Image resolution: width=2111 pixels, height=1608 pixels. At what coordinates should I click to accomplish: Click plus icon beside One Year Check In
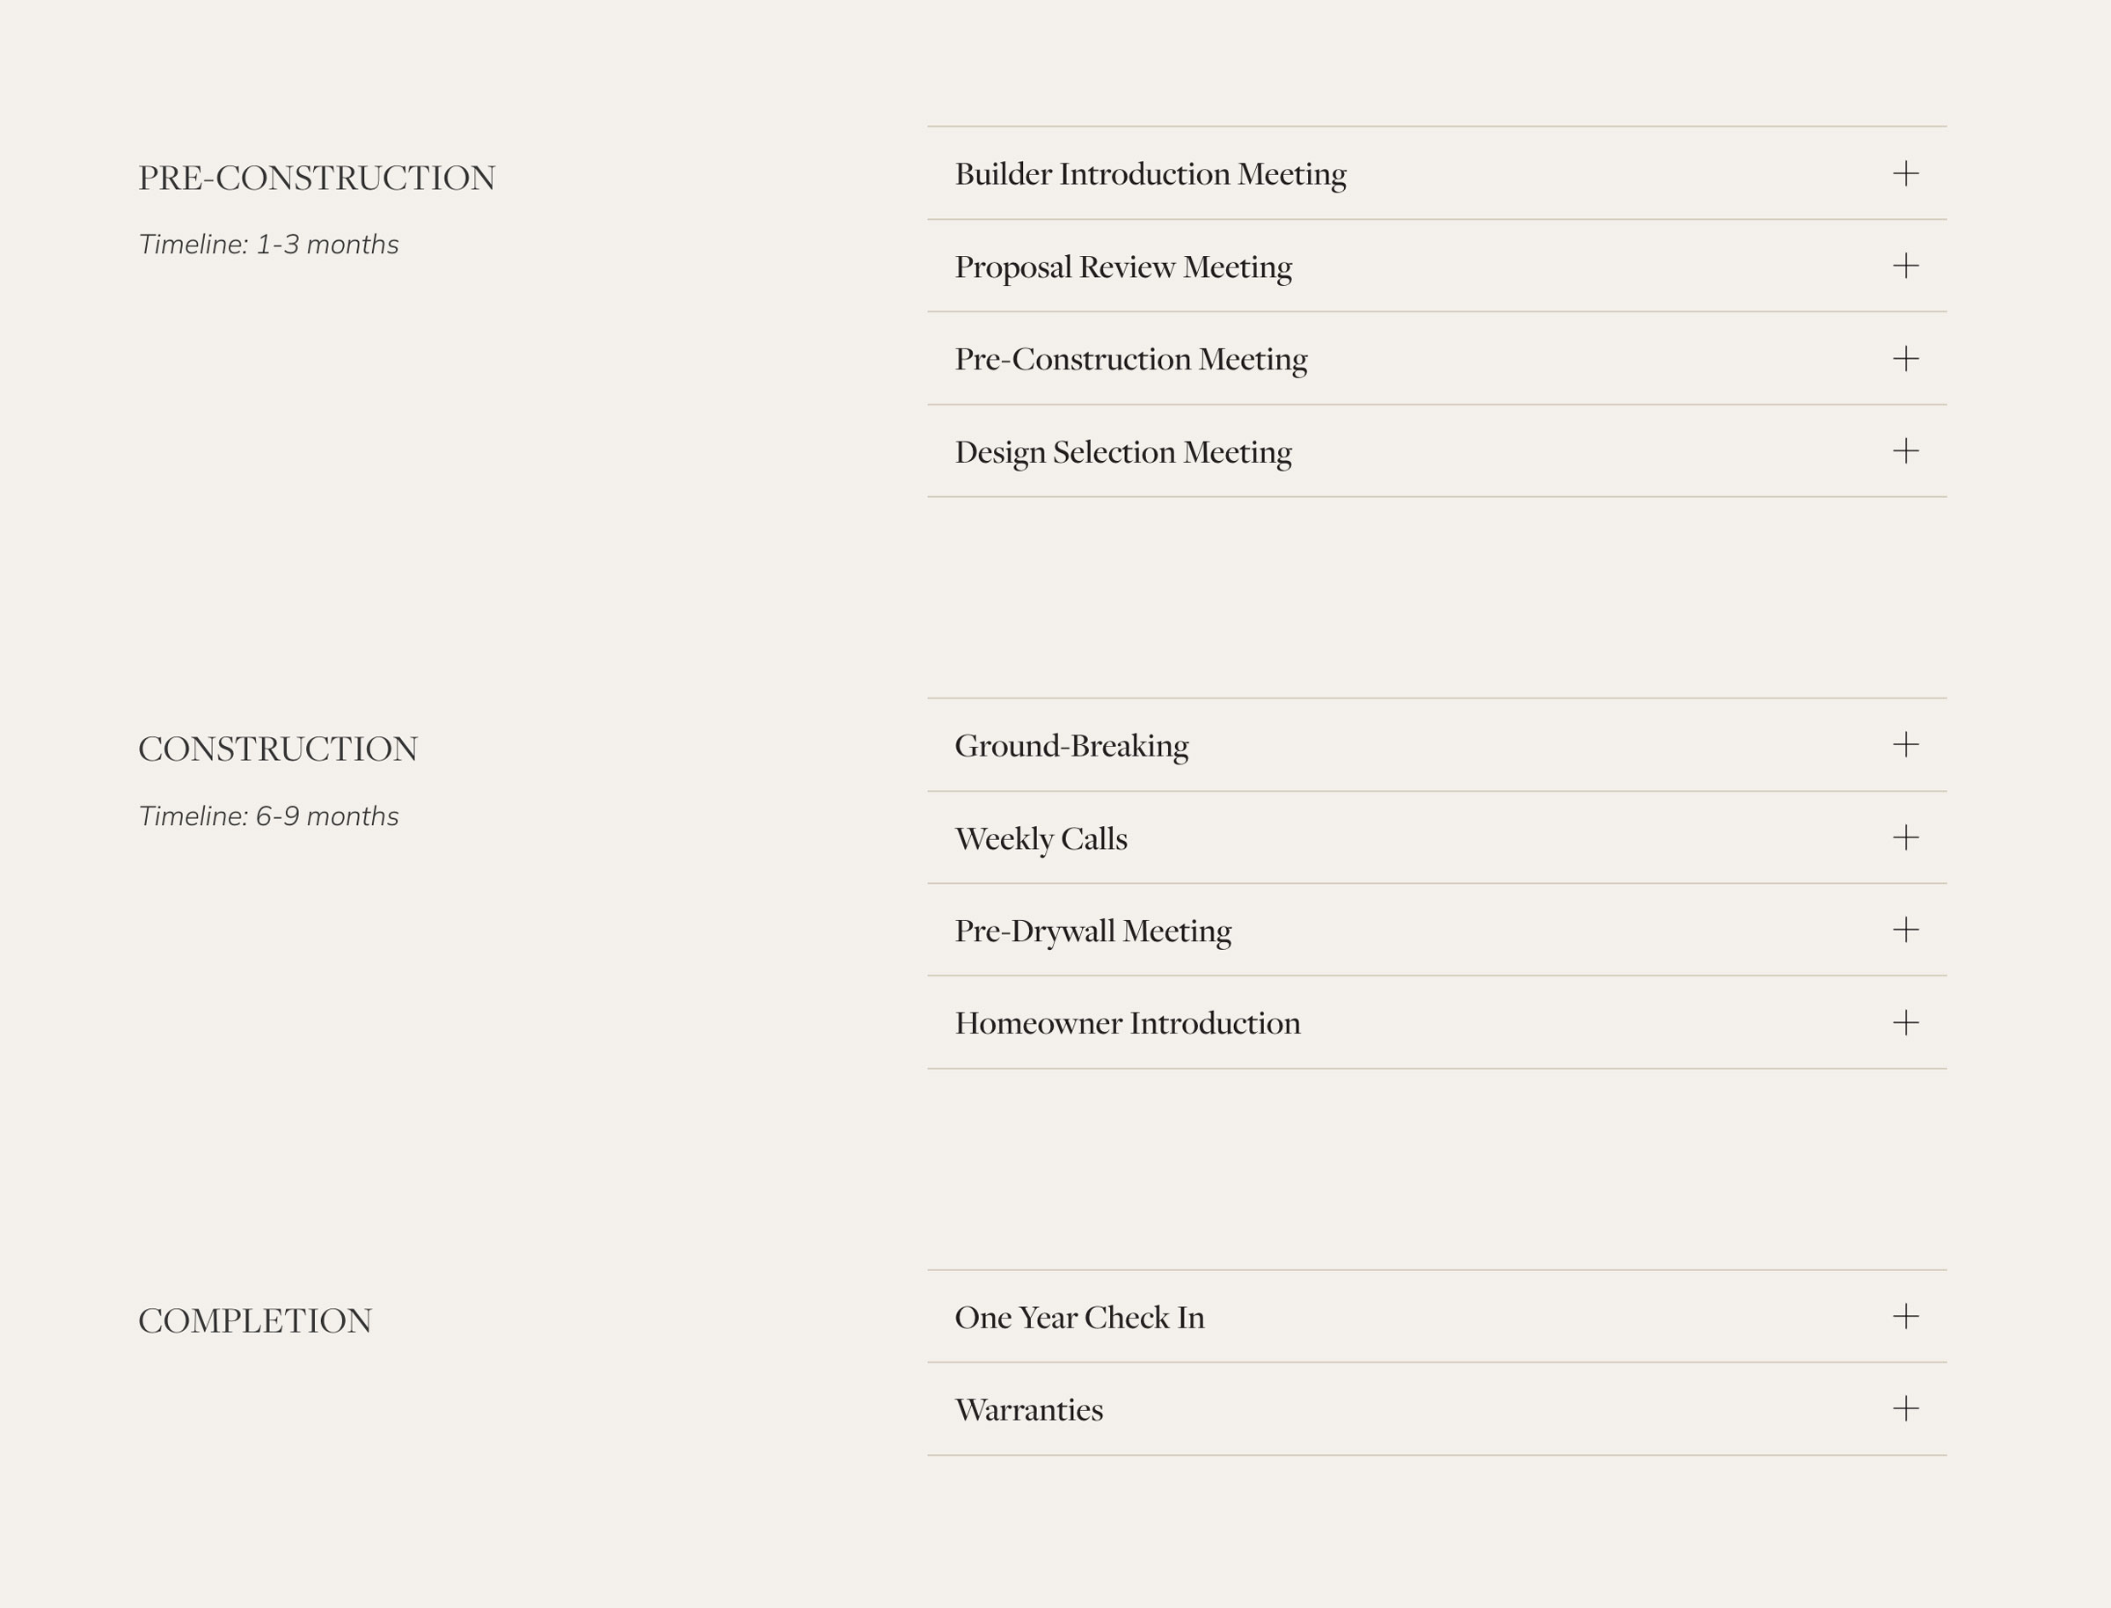pos(1905,1316)
